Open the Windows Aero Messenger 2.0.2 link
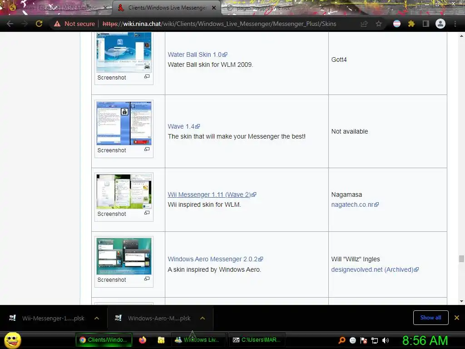The image size is (465, 349). click(x=215, y=259)
